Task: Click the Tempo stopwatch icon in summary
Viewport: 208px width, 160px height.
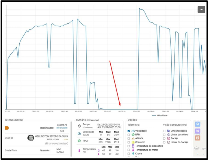Action: coord(79,126)
